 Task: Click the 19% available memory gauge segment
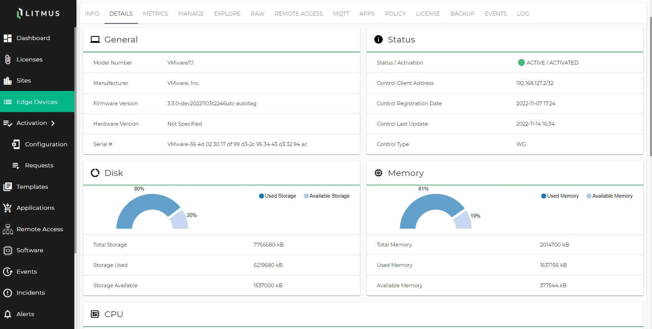pos(464,221)
